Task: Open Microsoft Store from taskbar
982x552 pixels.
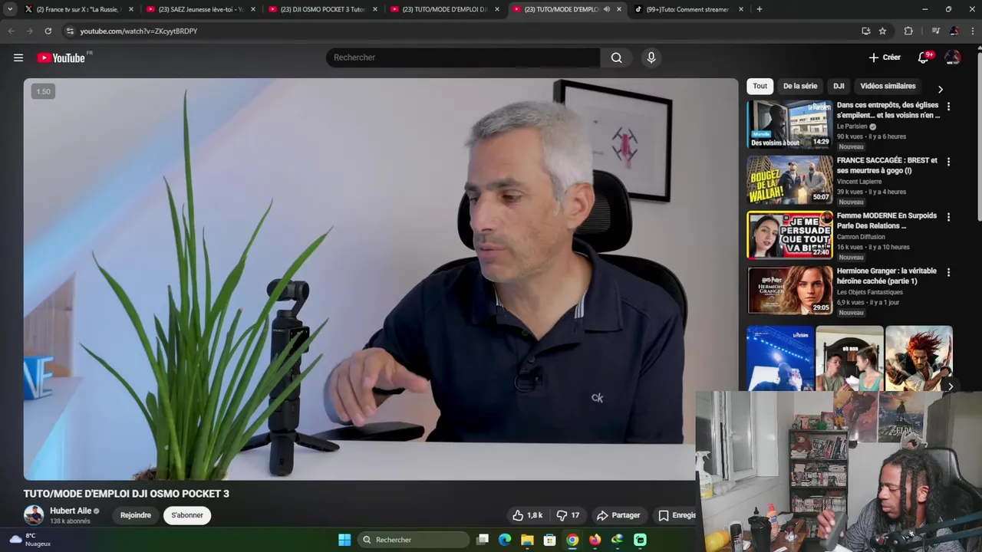Action: [549, 540]
